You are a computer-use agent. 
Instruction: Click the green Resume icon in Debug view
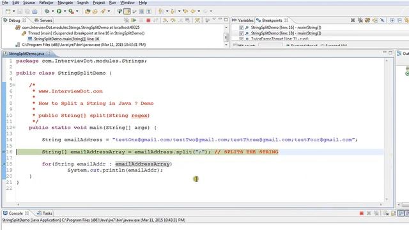click(134, 20)
